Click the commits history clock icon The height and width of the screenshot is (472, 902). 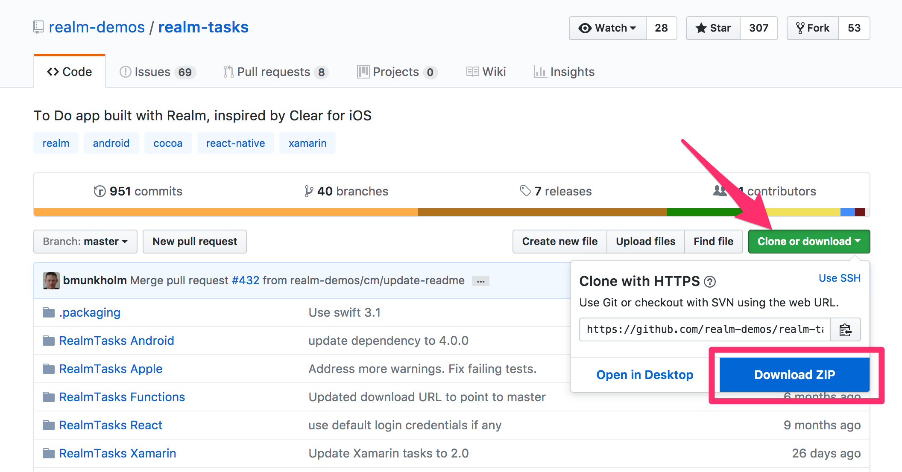(x=100, y=191)
